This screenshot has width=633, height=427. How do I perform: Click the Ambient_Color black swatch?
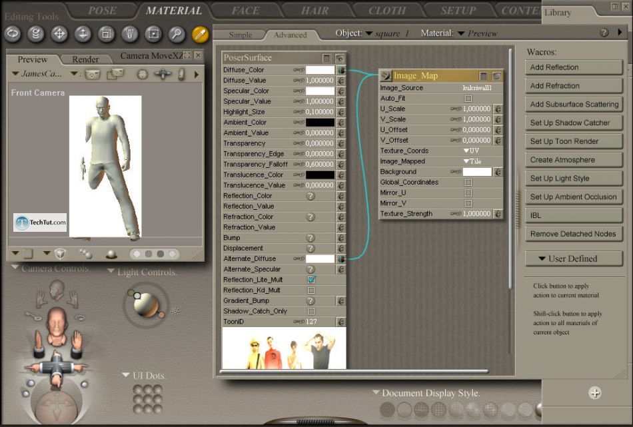click(320, 123)
